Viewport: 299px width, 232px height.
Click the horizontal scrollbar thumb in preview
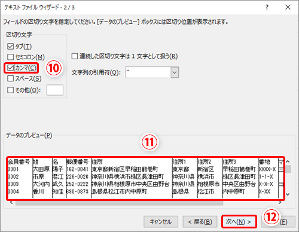coord(119,203)
